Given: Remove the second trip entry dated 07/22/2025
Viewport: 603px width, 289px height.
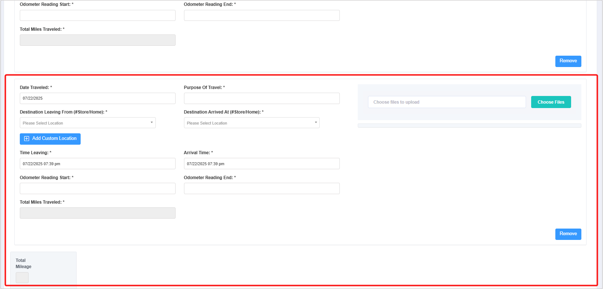Looking at the screenshot, I should point(568,234).
